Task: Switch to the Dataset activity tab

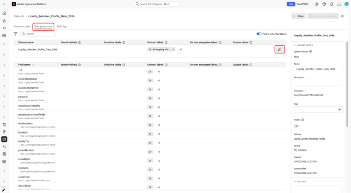Action: coord(22,26)
